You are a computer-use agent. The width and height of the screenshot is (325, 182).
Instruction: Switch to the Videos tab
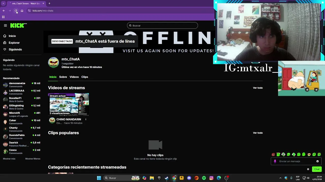74,77
